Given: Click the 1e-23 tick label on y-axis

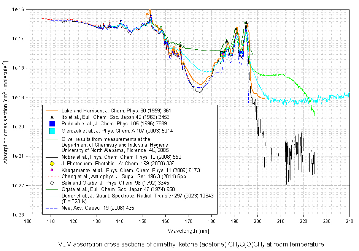Looking at the screenshot, I should pyautogui.click(x=17, y=215).
